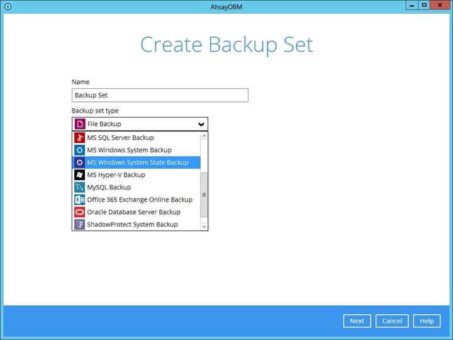Click the ShadowProtect System Backup shield icon
The width and height of the screenshot is (453, 340).
pyautogui.click(x=79, y=224)
